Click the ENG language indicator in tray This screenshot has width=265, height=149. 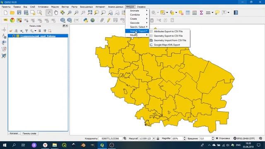[238, 145]
